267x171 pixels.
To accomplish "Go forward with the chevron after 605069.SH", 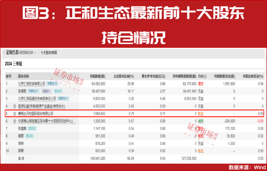I will pos(35,53).
